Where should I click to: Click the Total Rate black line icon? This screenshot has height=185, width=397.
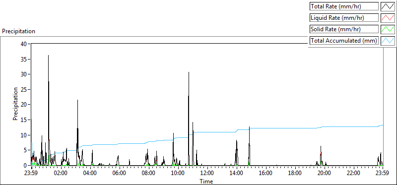pos(388,6)
